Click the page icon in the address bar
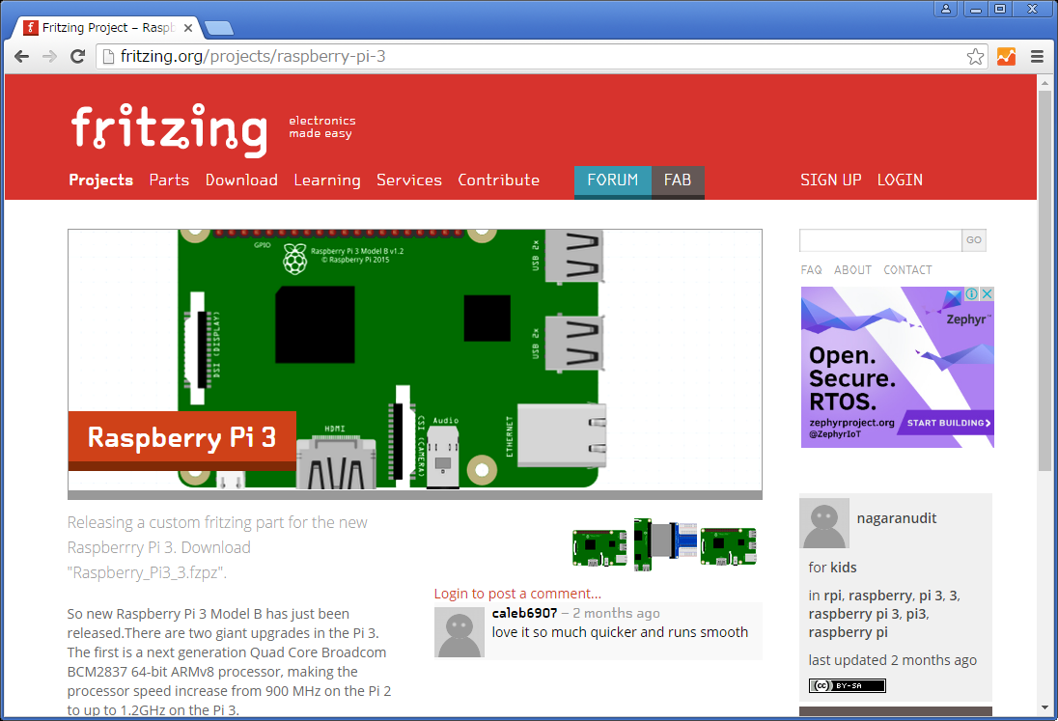 (x=108, y=57)
